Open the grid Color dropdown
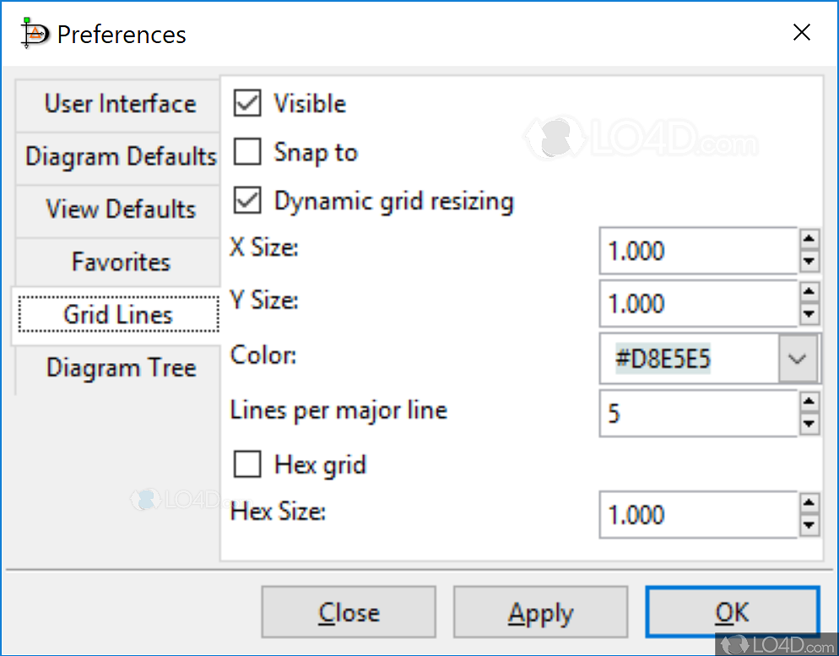Screen dimensions: 839x656 click(797, 358)
